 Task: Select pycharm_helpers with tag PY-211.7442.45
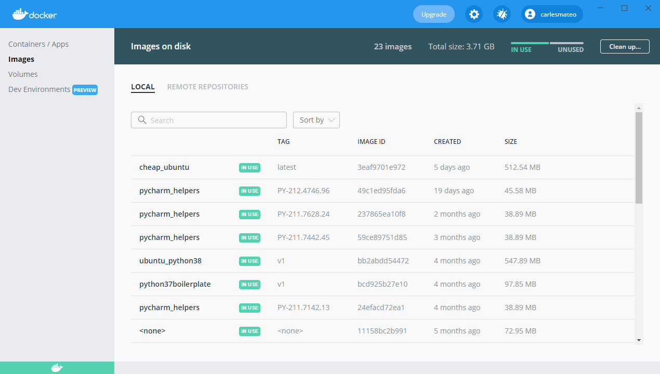(382, 237)
